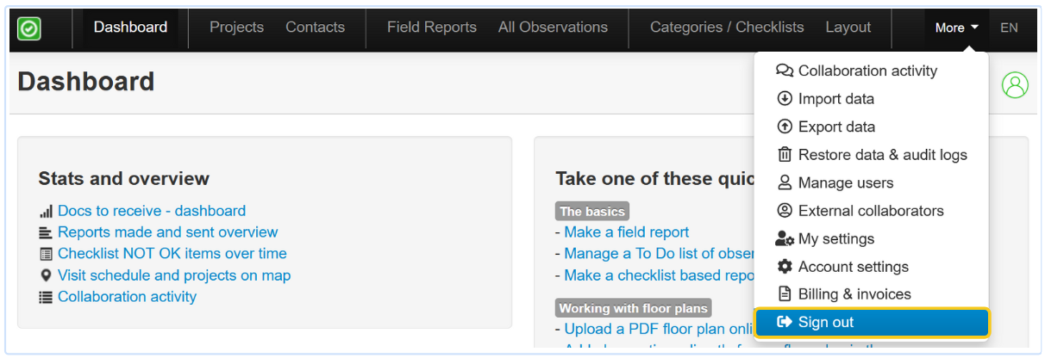Click the Sign out arrow icon

click(785, 322)
